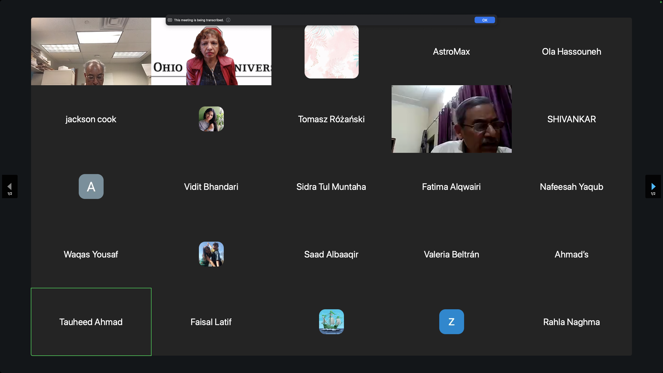Click Tomasz Różański participant tile
The height and width of the screenshot is (373, 663).
(x=331, y=119)
